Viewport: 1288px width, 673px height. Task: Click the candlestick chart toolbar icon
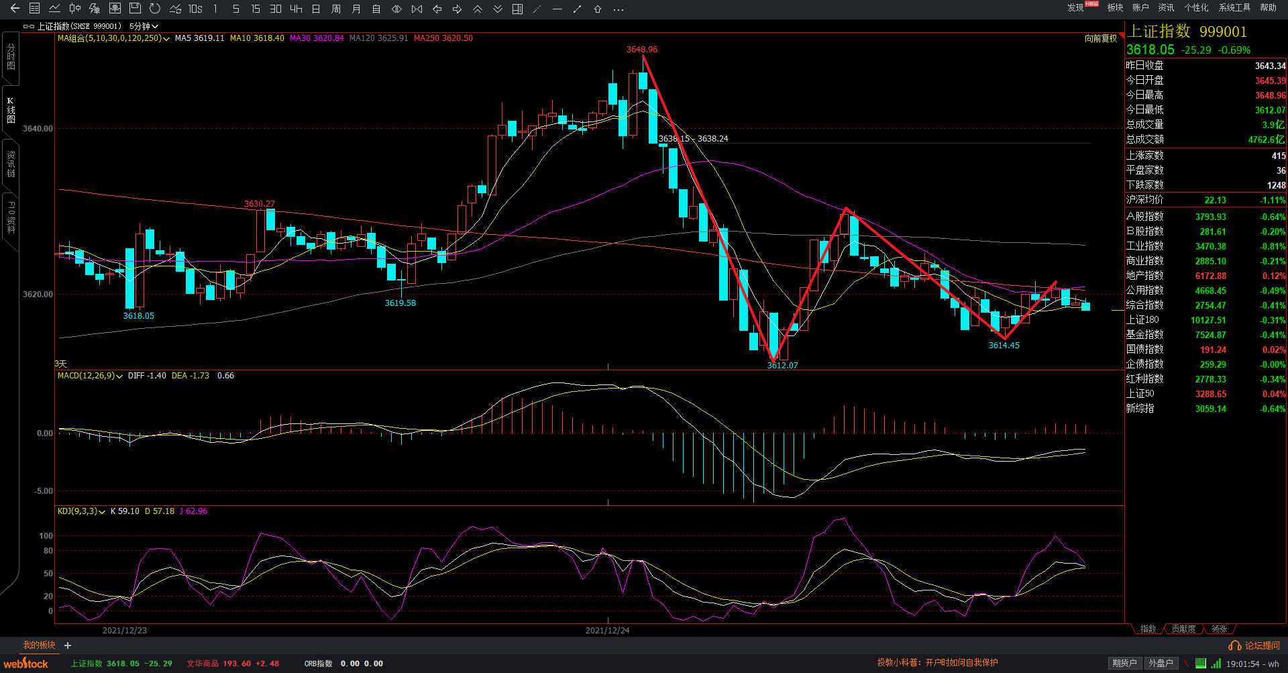(75, 9)
